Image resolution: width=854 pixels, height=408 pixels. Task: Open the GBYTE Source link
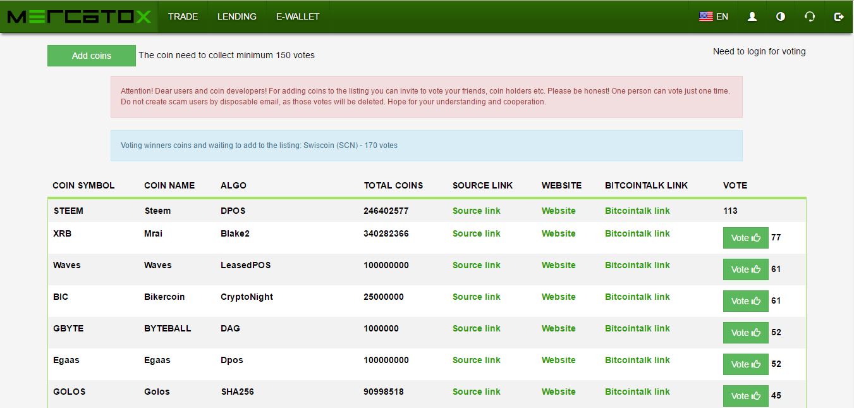(x=476, y=328)
